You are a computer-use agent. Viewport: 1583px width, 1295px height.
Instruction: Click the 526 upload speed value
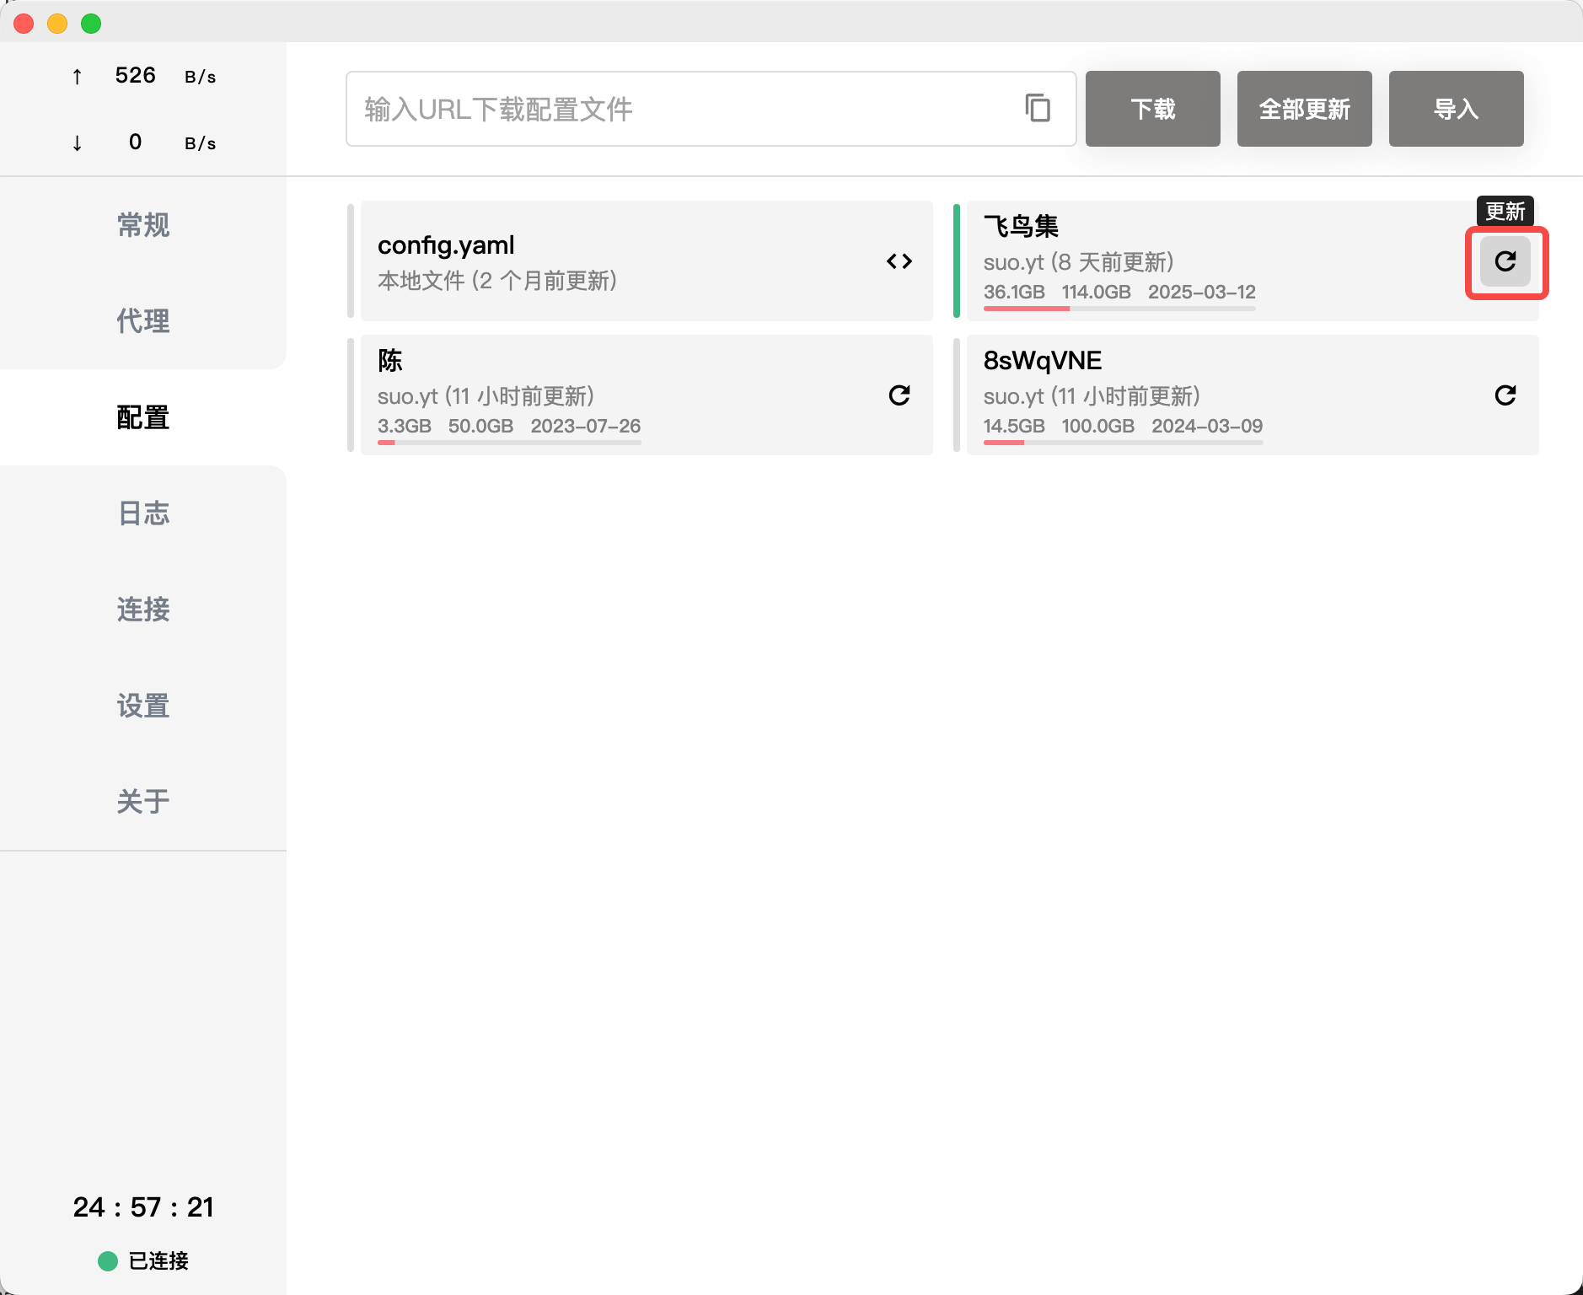coord(136,75)
